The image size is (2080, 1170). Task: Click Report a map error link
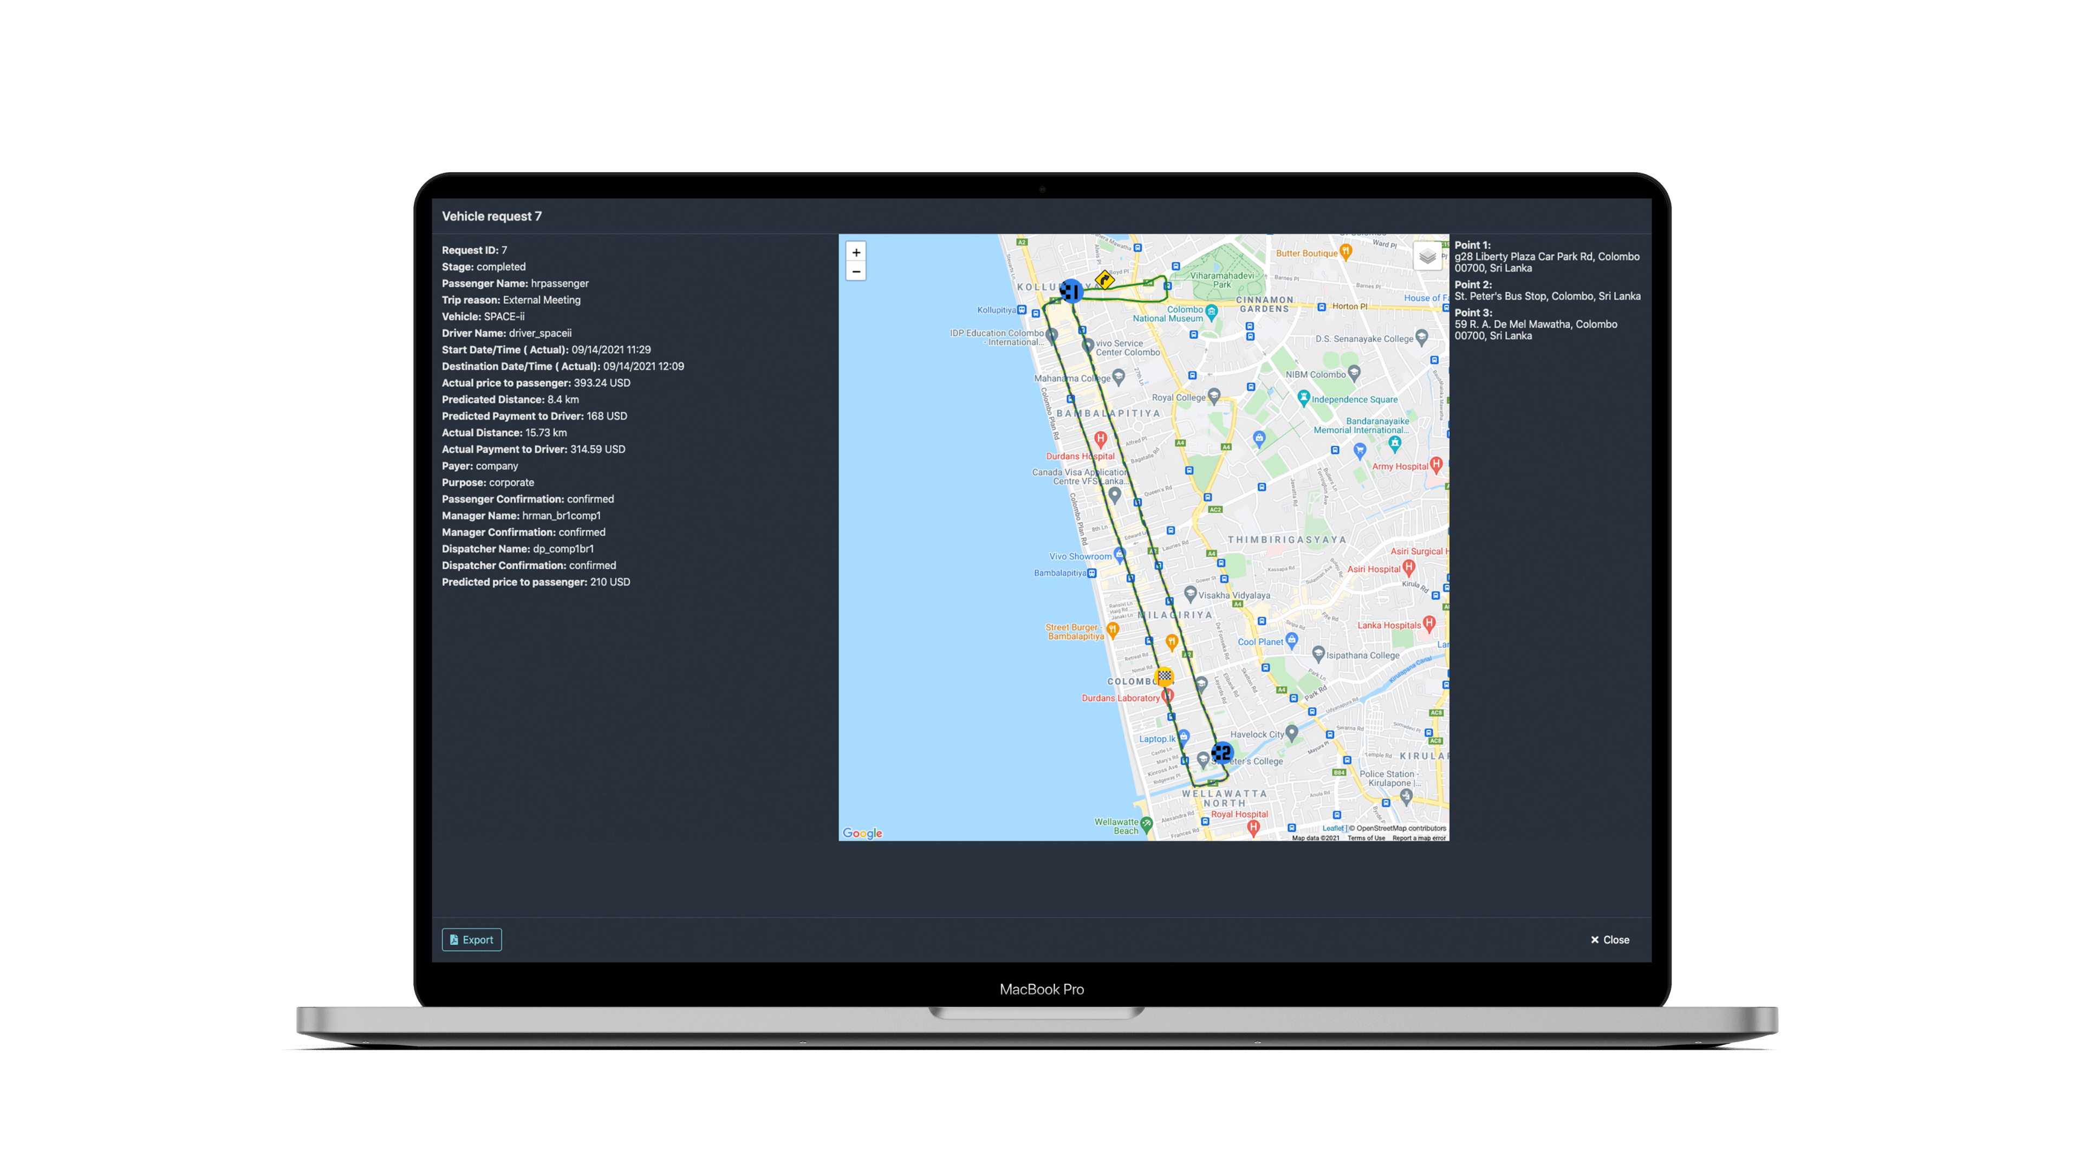1419,837
